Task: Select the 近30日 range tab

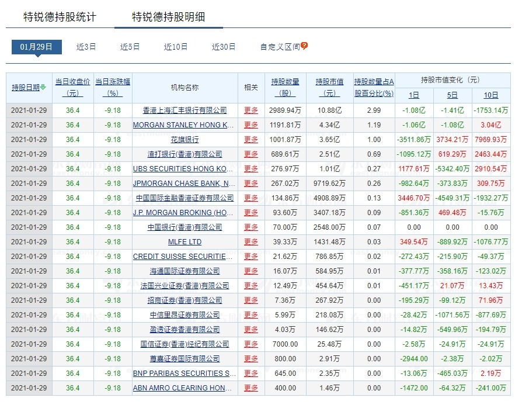Action: [224, 47]
